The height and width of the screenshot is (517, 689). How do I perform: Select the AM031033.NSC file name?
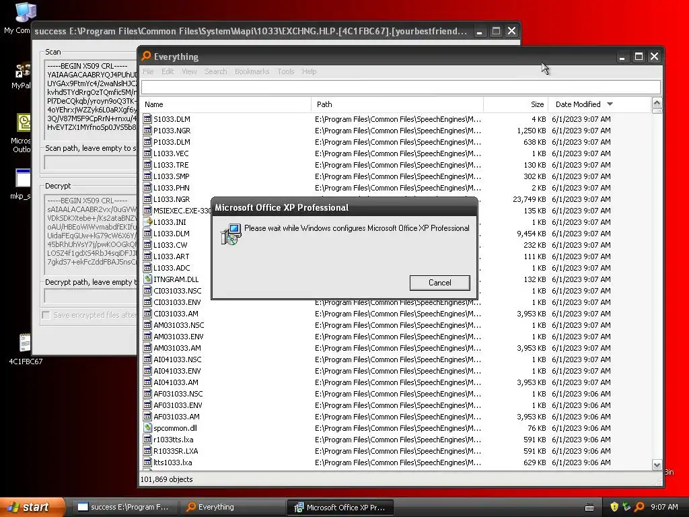(179, 325)
